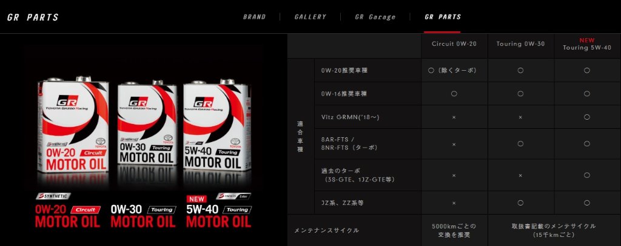Click the red 0W-20 MOTOR OIL label
Viewport: 621px width, 246px height.
click(67, 216)
